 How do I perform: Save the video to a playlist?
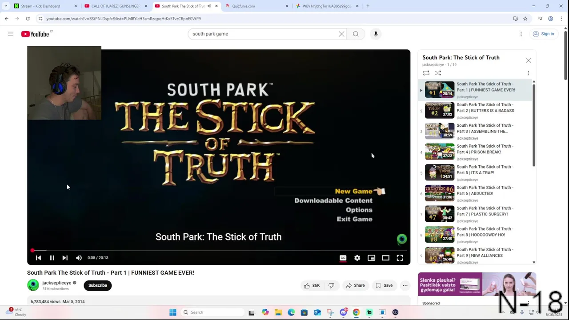pos(384,285)
